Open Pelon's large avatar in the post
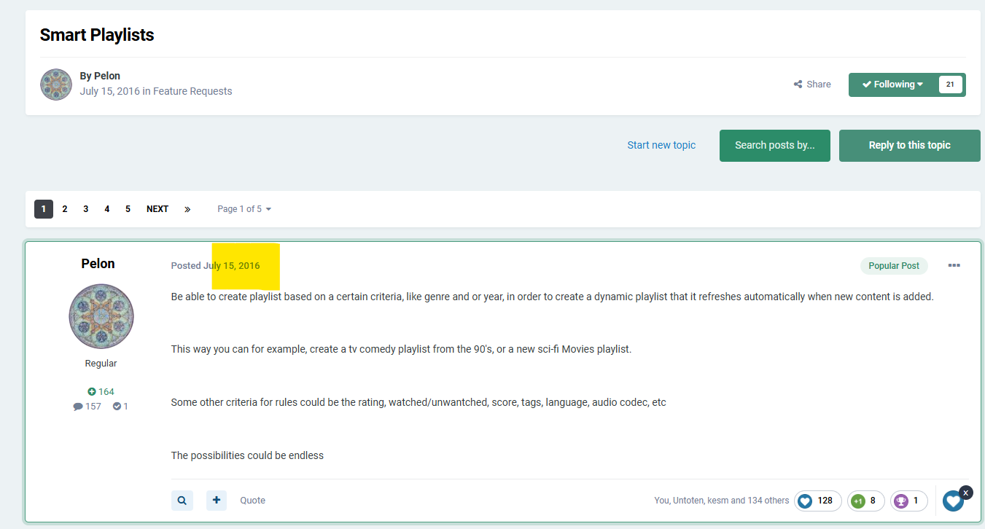This screenshot has height=529, width=985. pos(101,316)
